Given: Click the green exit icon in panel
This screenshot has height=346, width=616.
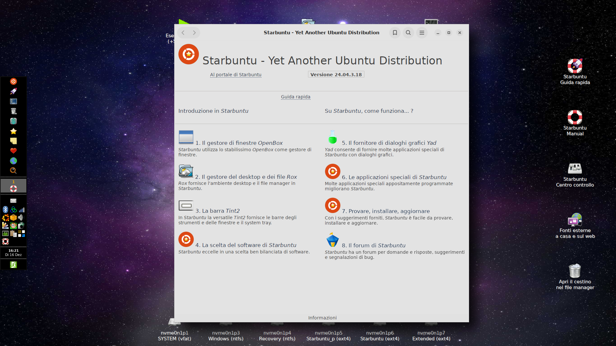Looking at the screenshot, I should click(x=13, y=265).
